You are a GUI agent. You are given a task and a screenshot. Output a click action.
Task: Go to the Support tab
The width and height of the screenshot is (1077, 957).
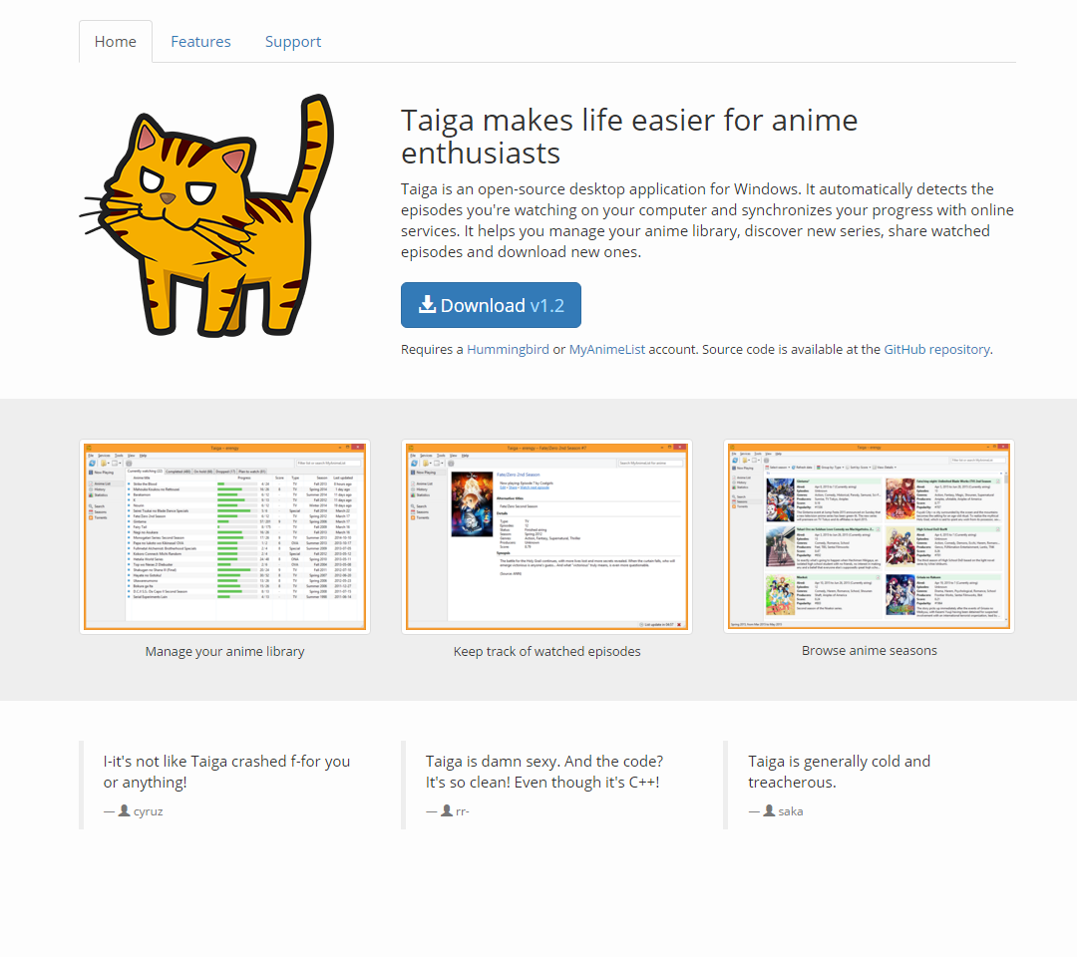tap(293, 42)
